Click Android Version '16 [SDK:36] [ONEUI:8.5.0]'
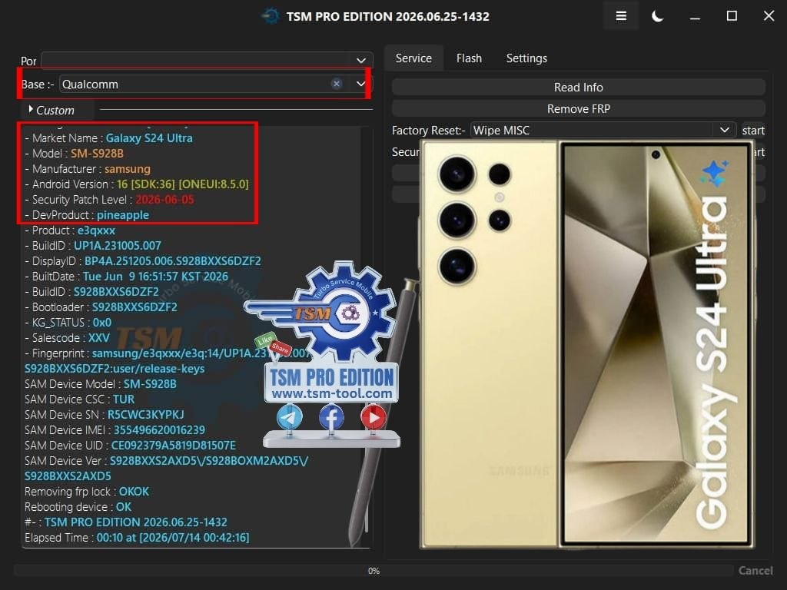The height and width of the screenshot is (590, 787). tap(182, 184)
